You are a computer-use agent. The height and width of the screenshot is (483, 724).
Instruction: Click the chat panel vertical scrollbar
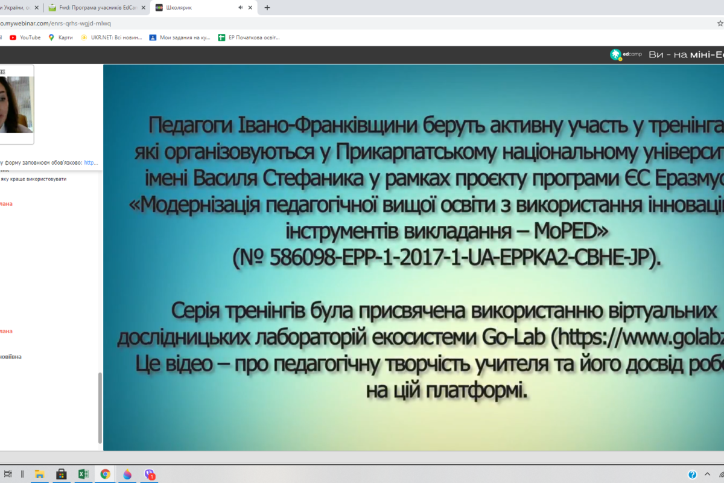100,408
